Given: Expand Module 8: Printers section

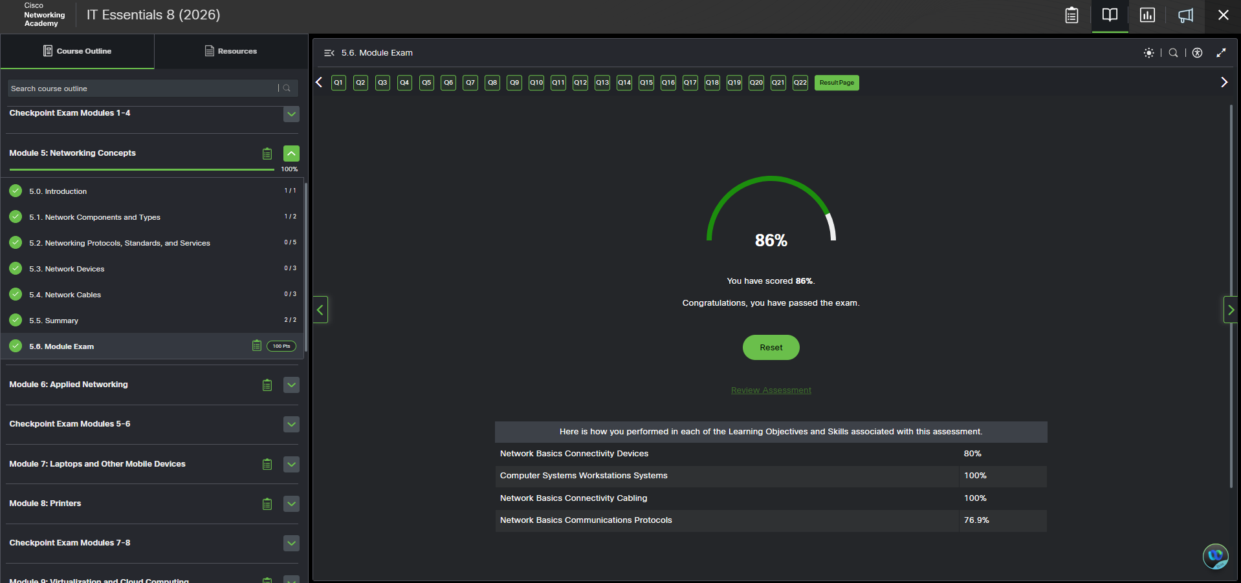Looking at the screenshot, I should [291, 503].
